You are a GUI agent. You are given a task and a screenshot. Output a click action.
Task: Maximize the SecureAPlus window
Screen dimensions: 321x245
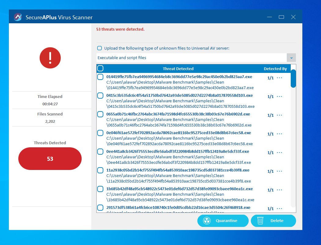pos(281,17)
